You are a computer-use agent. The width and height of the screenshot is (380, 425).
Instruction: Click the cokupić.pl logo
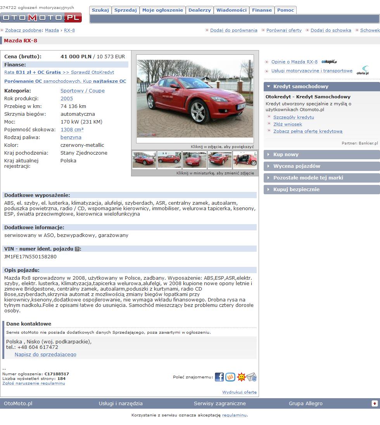pos(329,62)
